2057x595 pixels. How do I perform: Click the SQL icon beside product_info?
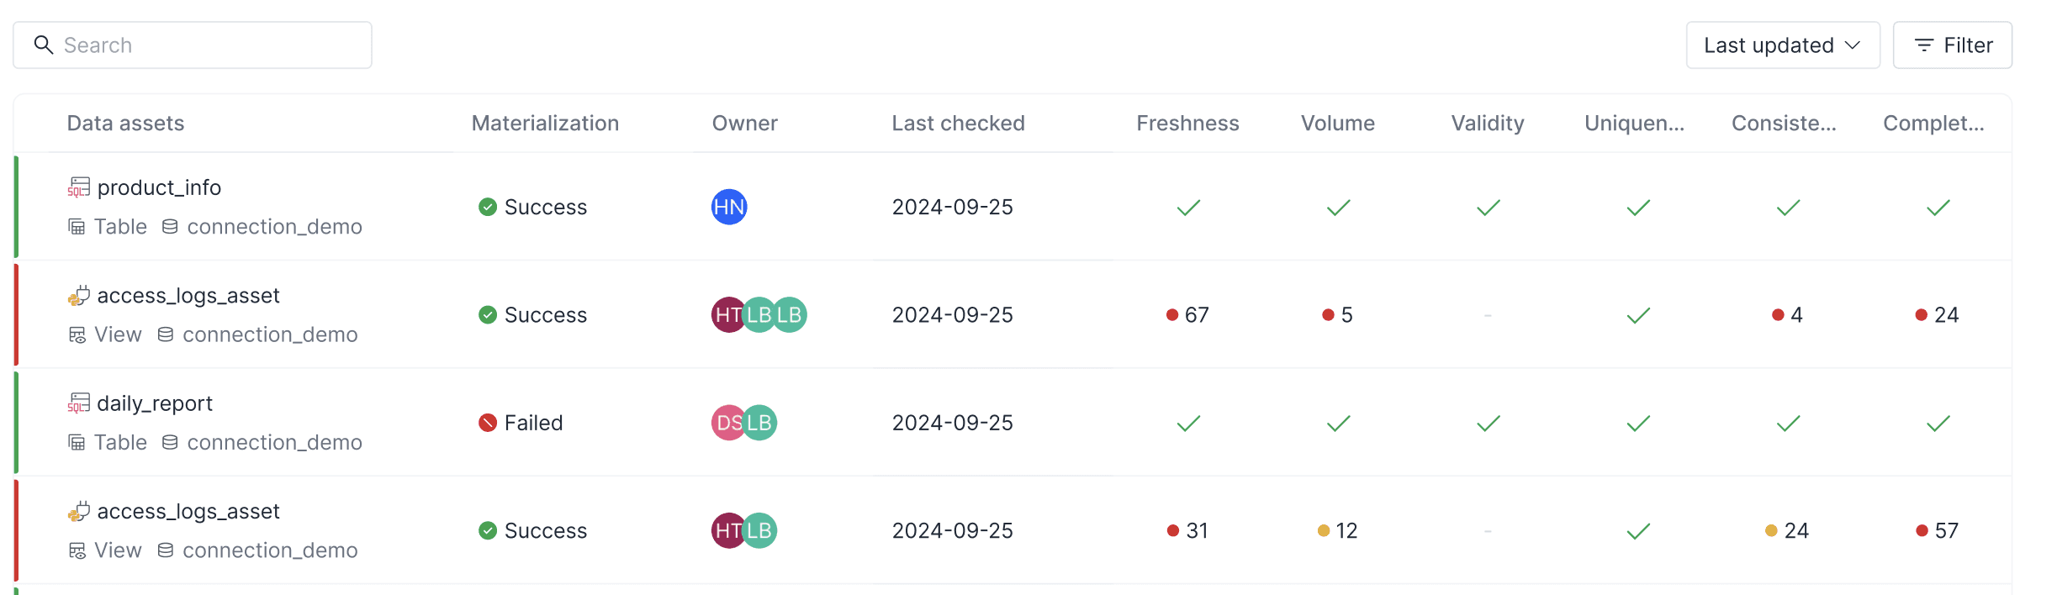(78, 187)
